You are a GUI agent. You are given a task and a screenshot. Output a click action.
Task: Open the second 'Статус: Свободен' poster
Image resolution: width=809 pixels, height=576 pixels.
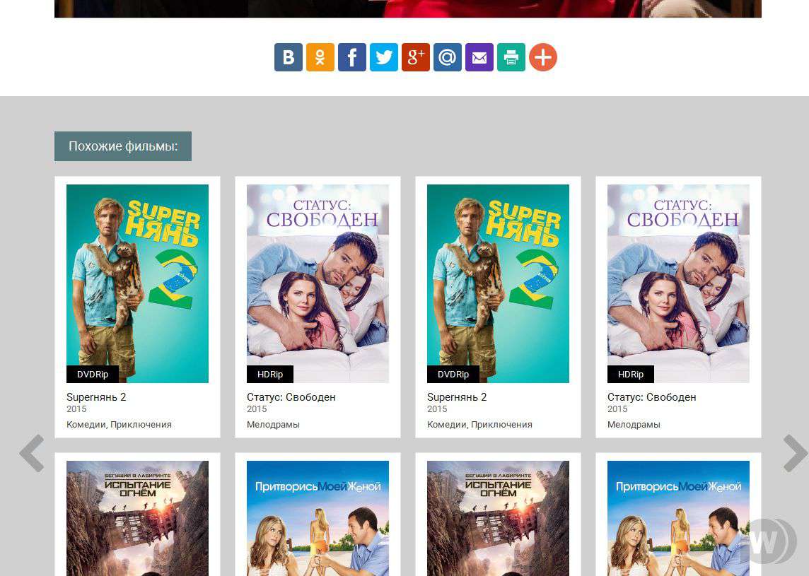tap(678, 283)
